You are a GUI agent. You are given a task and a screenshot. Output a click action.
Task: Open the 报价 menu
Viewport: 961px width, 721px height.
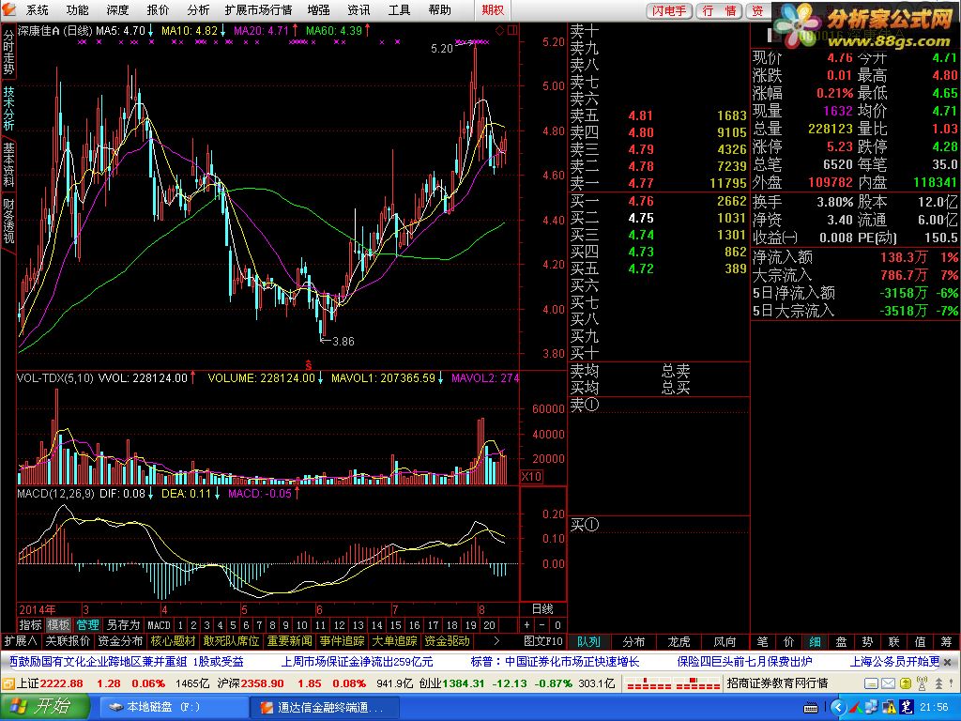tap(158, 9)
